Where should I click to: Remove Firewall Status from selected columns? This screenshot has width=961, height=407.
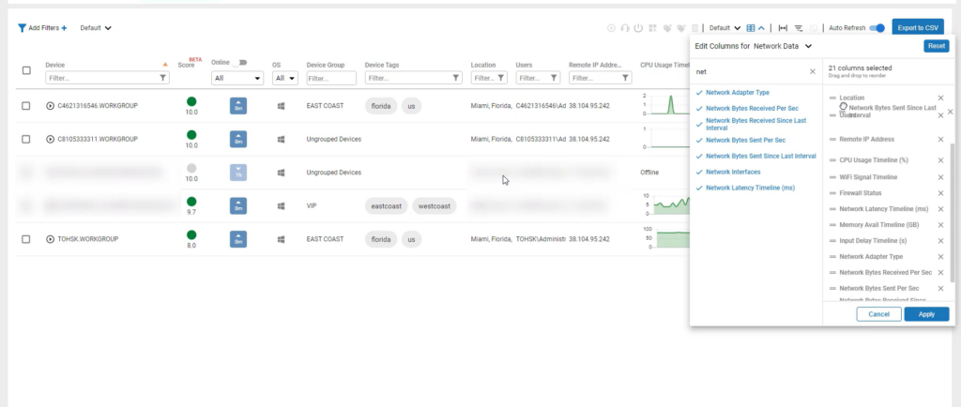pyautogui.click(x=940, y=193)
